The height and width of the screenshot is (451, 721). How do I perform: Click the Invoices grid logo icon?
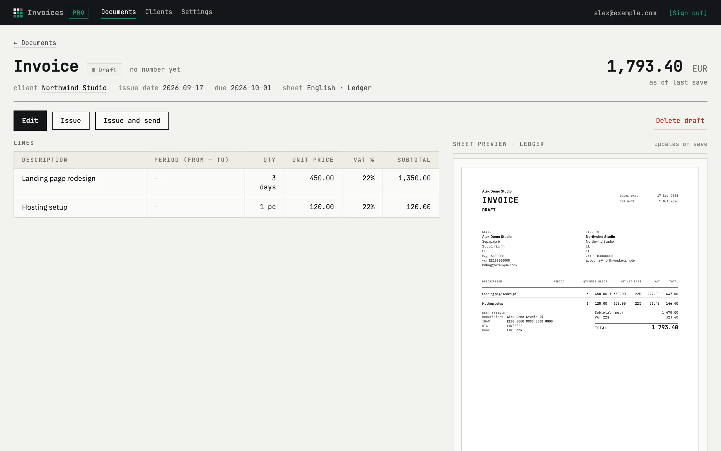pyautogui.click(x=18, y=13)
